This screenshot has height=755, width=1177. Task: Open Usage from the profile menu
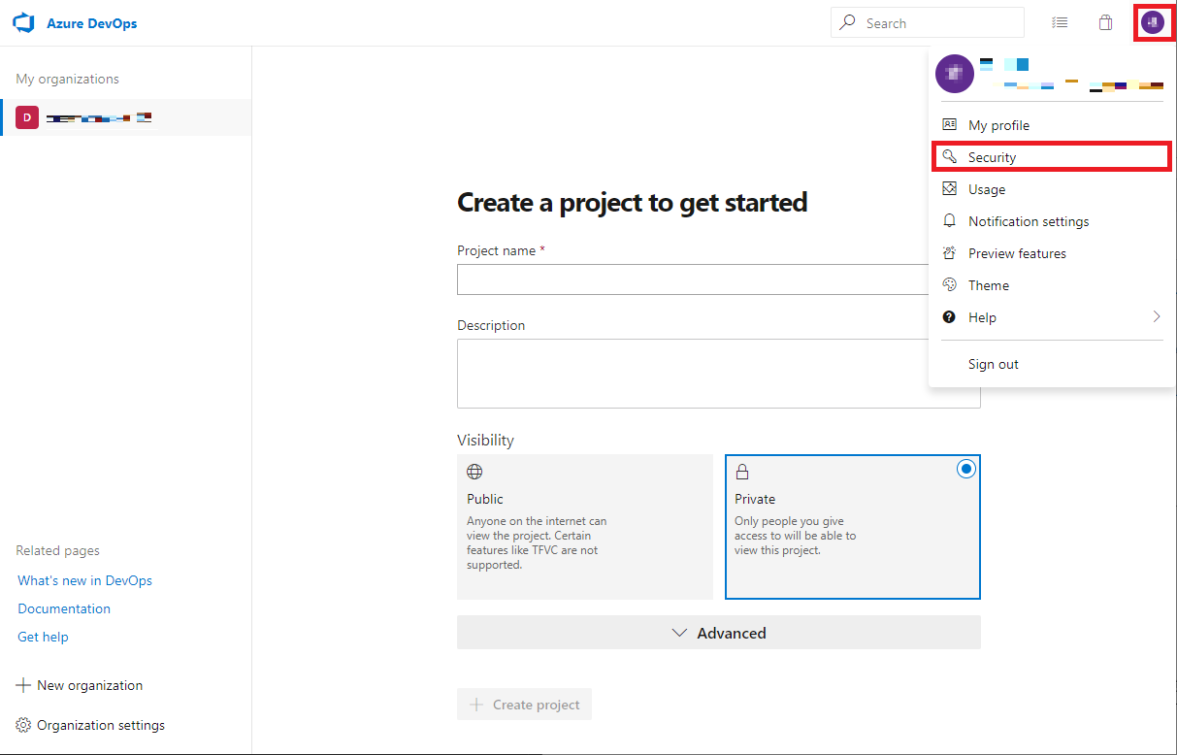[x=1052, y=188]
